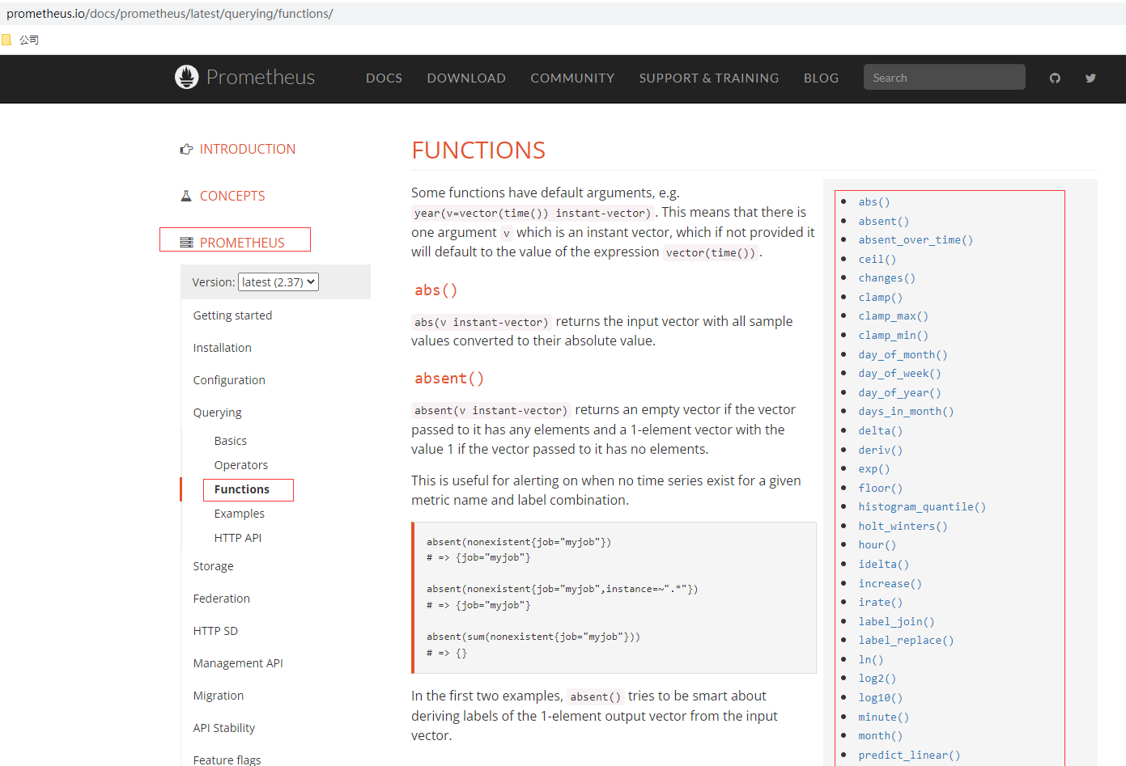Jump to ceil() in contents list
This screenshot has height=766, width=1126.
pyautogui.click(x=877, y=259)
